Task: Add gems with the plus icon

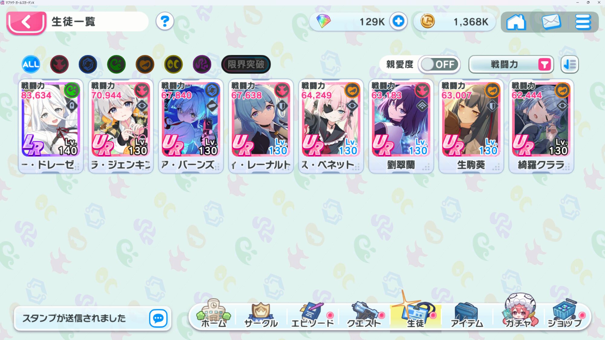Action: tap(398, 21)
